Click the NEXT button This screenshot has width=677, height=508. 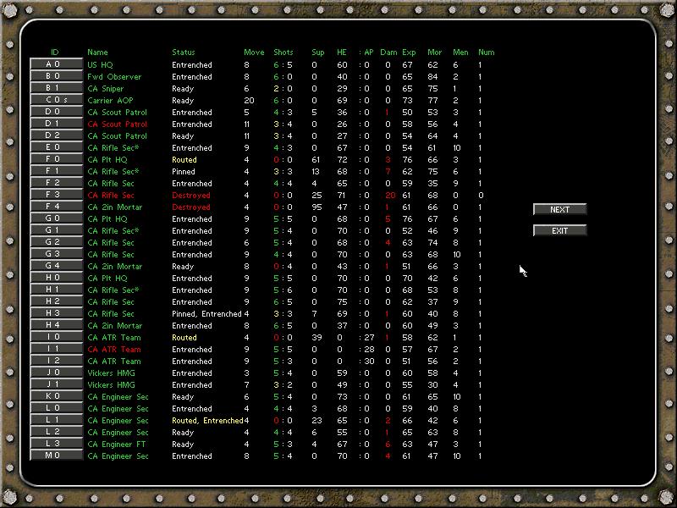coord(560,209)
